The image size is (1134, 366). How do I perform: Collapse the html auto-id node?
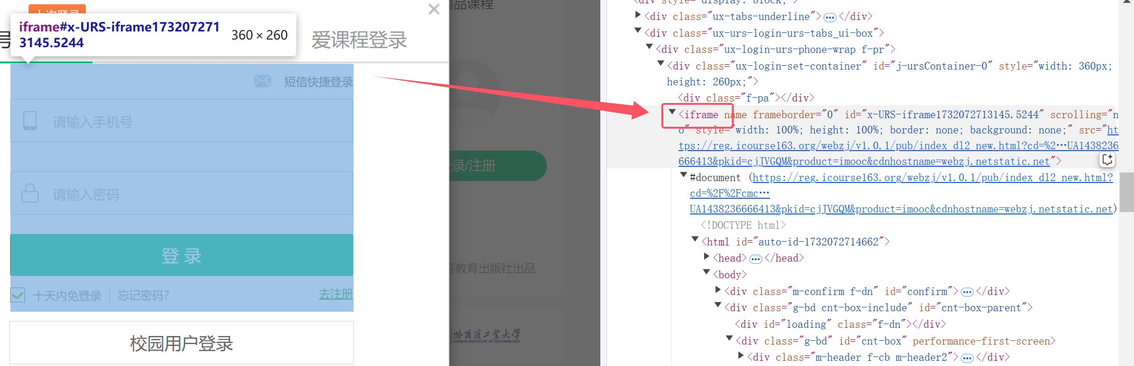695,239
